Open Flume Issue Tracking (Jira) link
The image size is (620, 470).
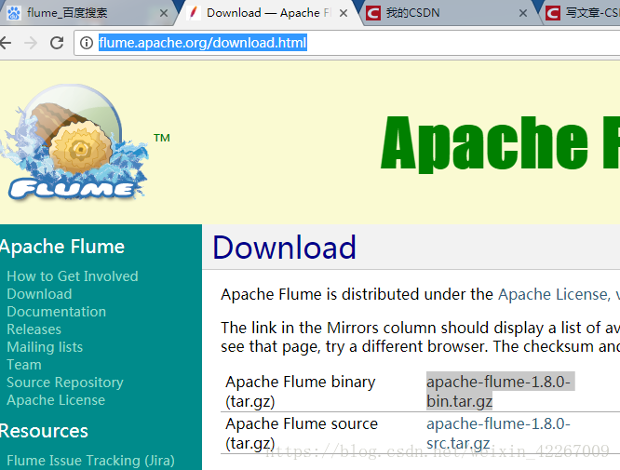coord(90,461)
